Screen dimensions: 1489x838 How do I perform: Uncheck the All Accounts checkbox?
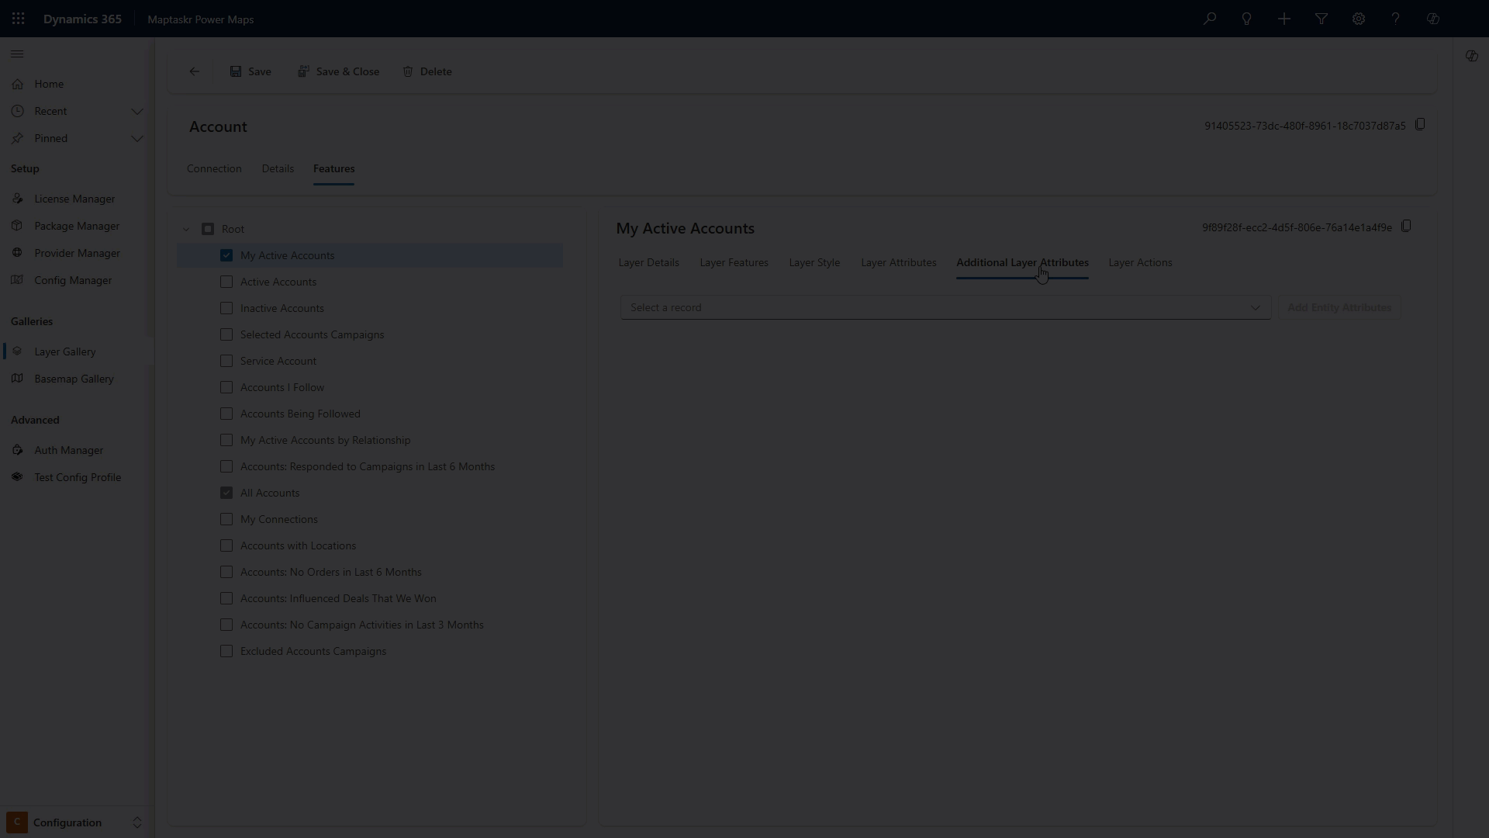(226, 493)
